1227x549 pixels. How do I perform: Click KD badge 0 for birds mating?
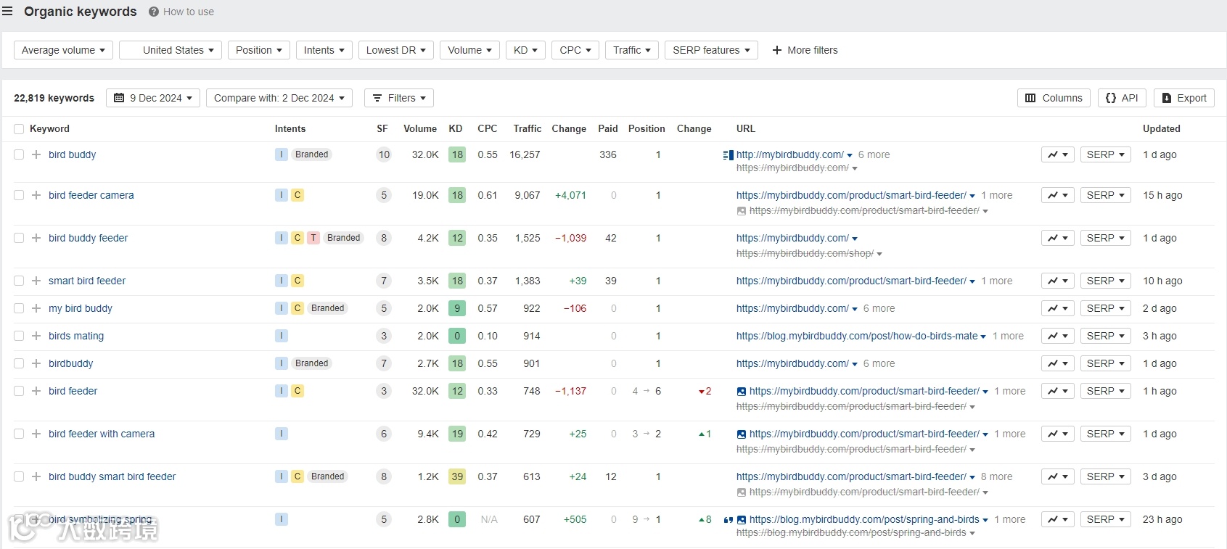click(457, 336)
